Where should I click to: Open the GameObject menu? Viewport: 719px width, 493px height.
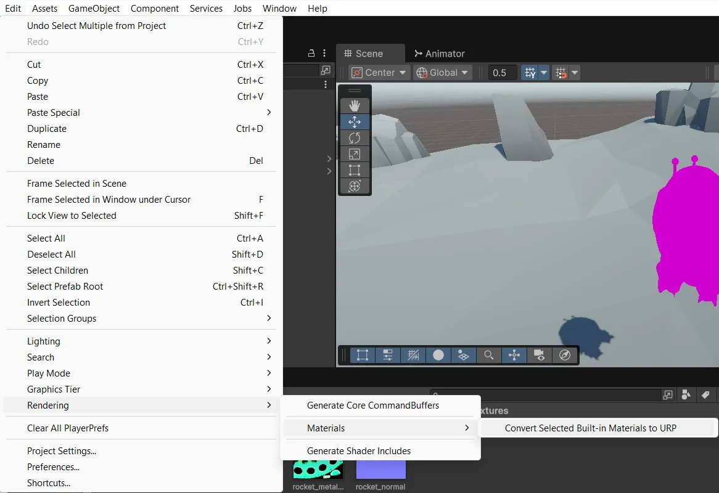click(94, 8)
